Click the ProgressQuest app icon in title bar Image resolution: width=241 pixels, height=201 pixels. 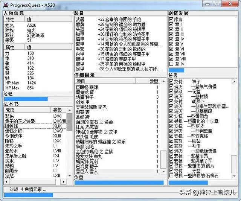tap(6, 5)
